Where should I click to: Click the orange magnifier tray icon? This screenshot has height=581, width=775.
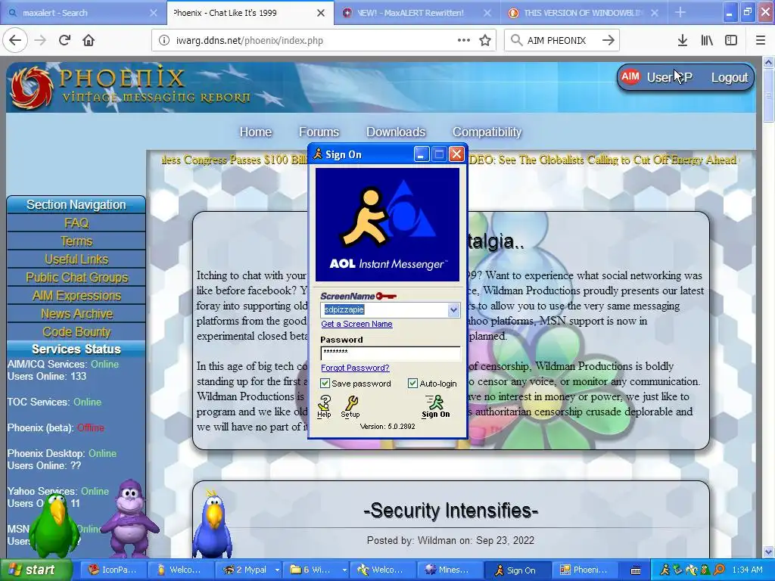click(719, 570)
